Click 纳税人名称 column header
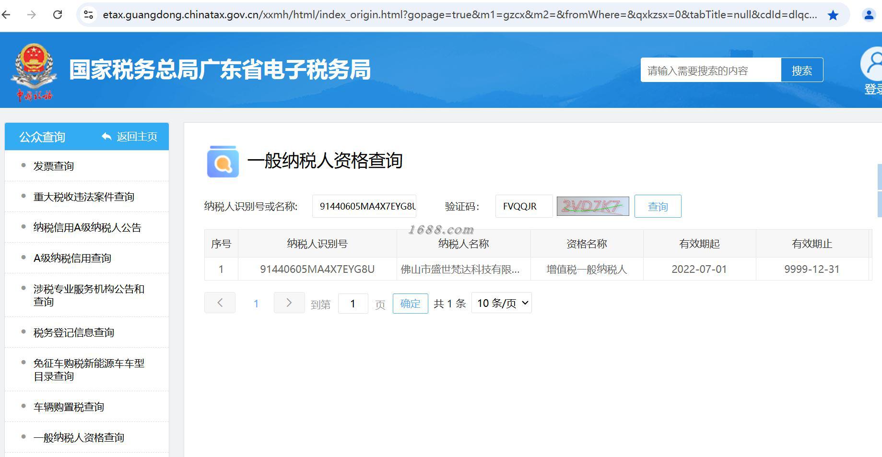Screen dimensions: 882x457 pos(463,244)
